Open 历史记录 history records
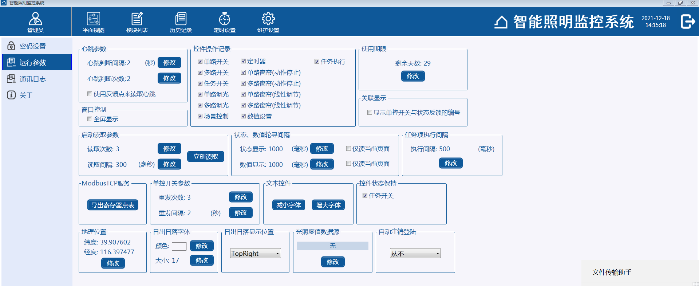This screenshot has height=286, width=699. coord(181,22)
